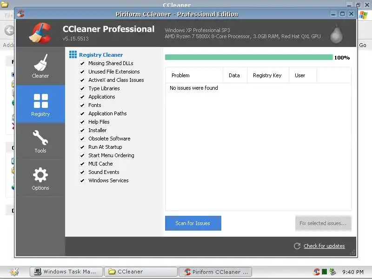Screen dimensions: 372x279
Task: Toggle Type Libraries checkbox
Action: pyautogui.click(x=82, y=88)
